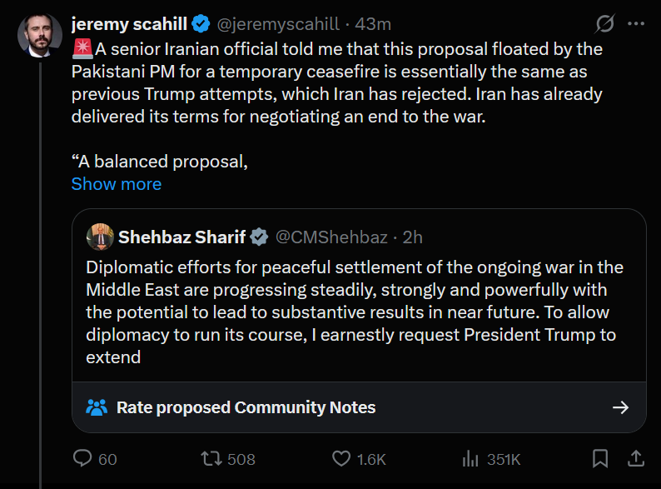
Task: Bookmark this post
Action: pyautogui.click(x=599, y=458)
